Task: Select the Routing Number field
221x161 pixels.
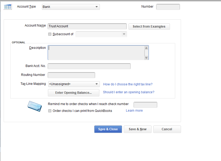Action: click(71, 75)
